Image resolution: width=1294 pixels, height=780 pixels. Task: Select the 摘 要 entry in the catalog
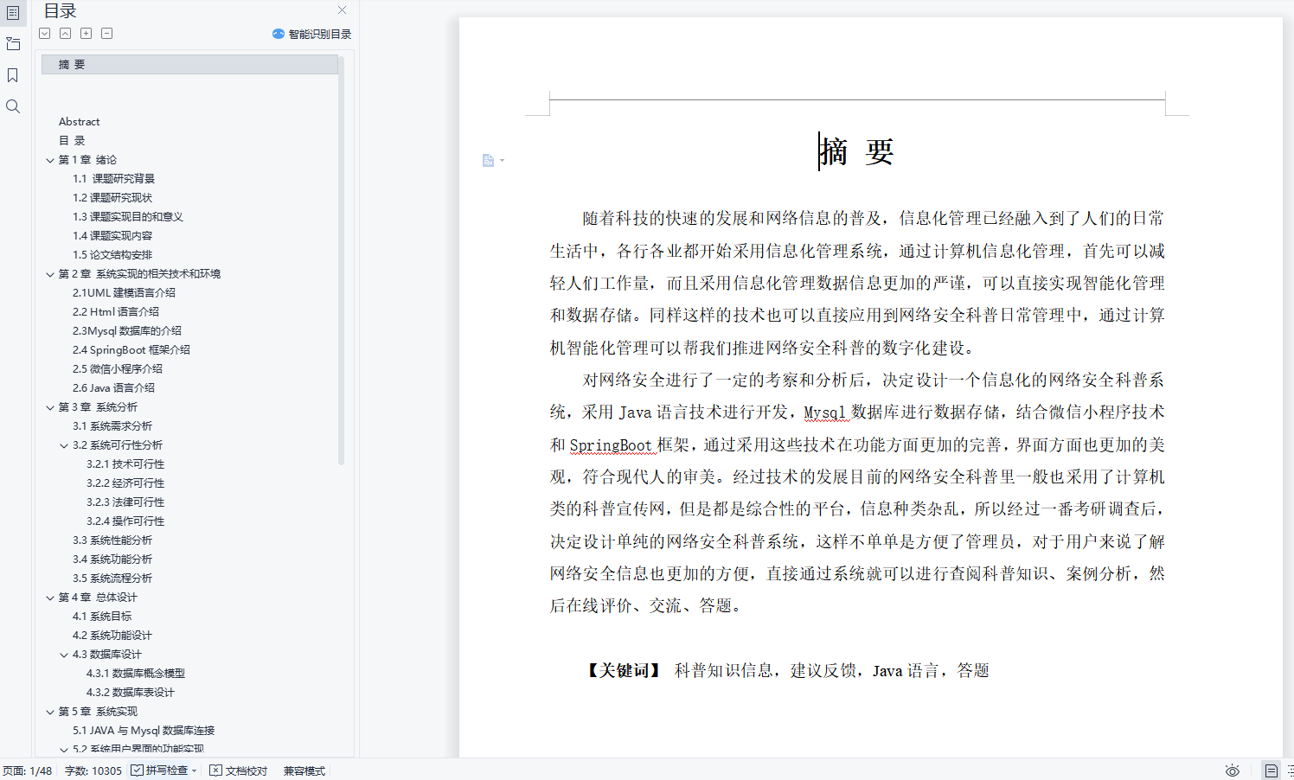coord(73,63)
